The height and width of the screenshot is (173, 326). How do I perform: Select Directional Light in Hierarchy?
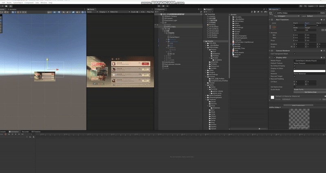[171, 20]
